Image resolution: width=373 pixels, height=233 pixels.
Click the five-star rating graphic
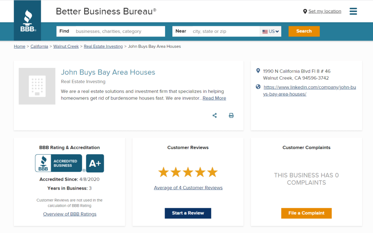point(188,172)
